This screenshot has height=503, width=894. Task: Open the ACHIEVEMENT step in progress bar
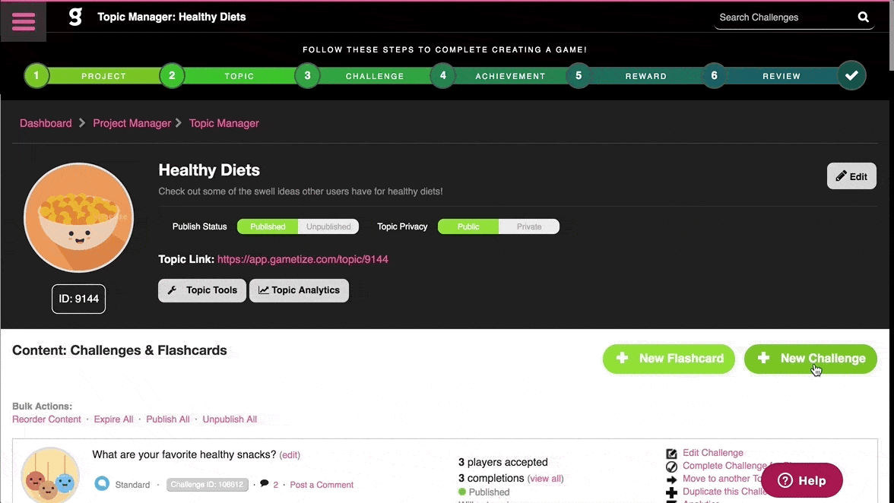510,76
